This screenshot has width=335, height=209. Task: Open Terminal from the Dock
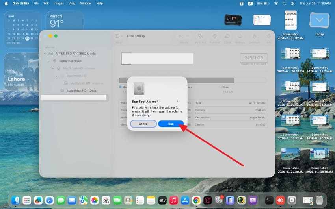point(269,200)
